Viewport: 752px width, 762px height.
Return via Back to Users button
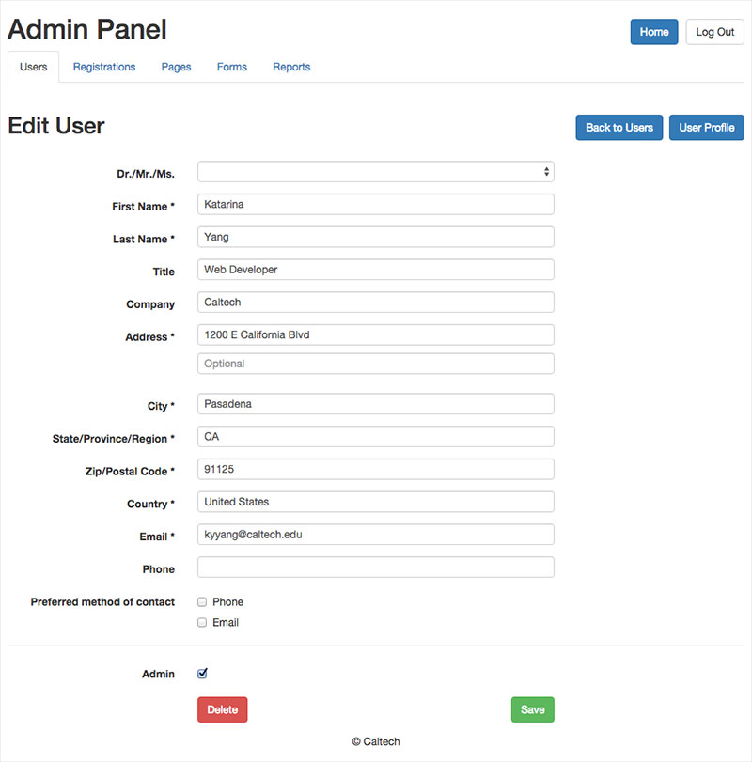pyautogui.click(x=619, y=128)
